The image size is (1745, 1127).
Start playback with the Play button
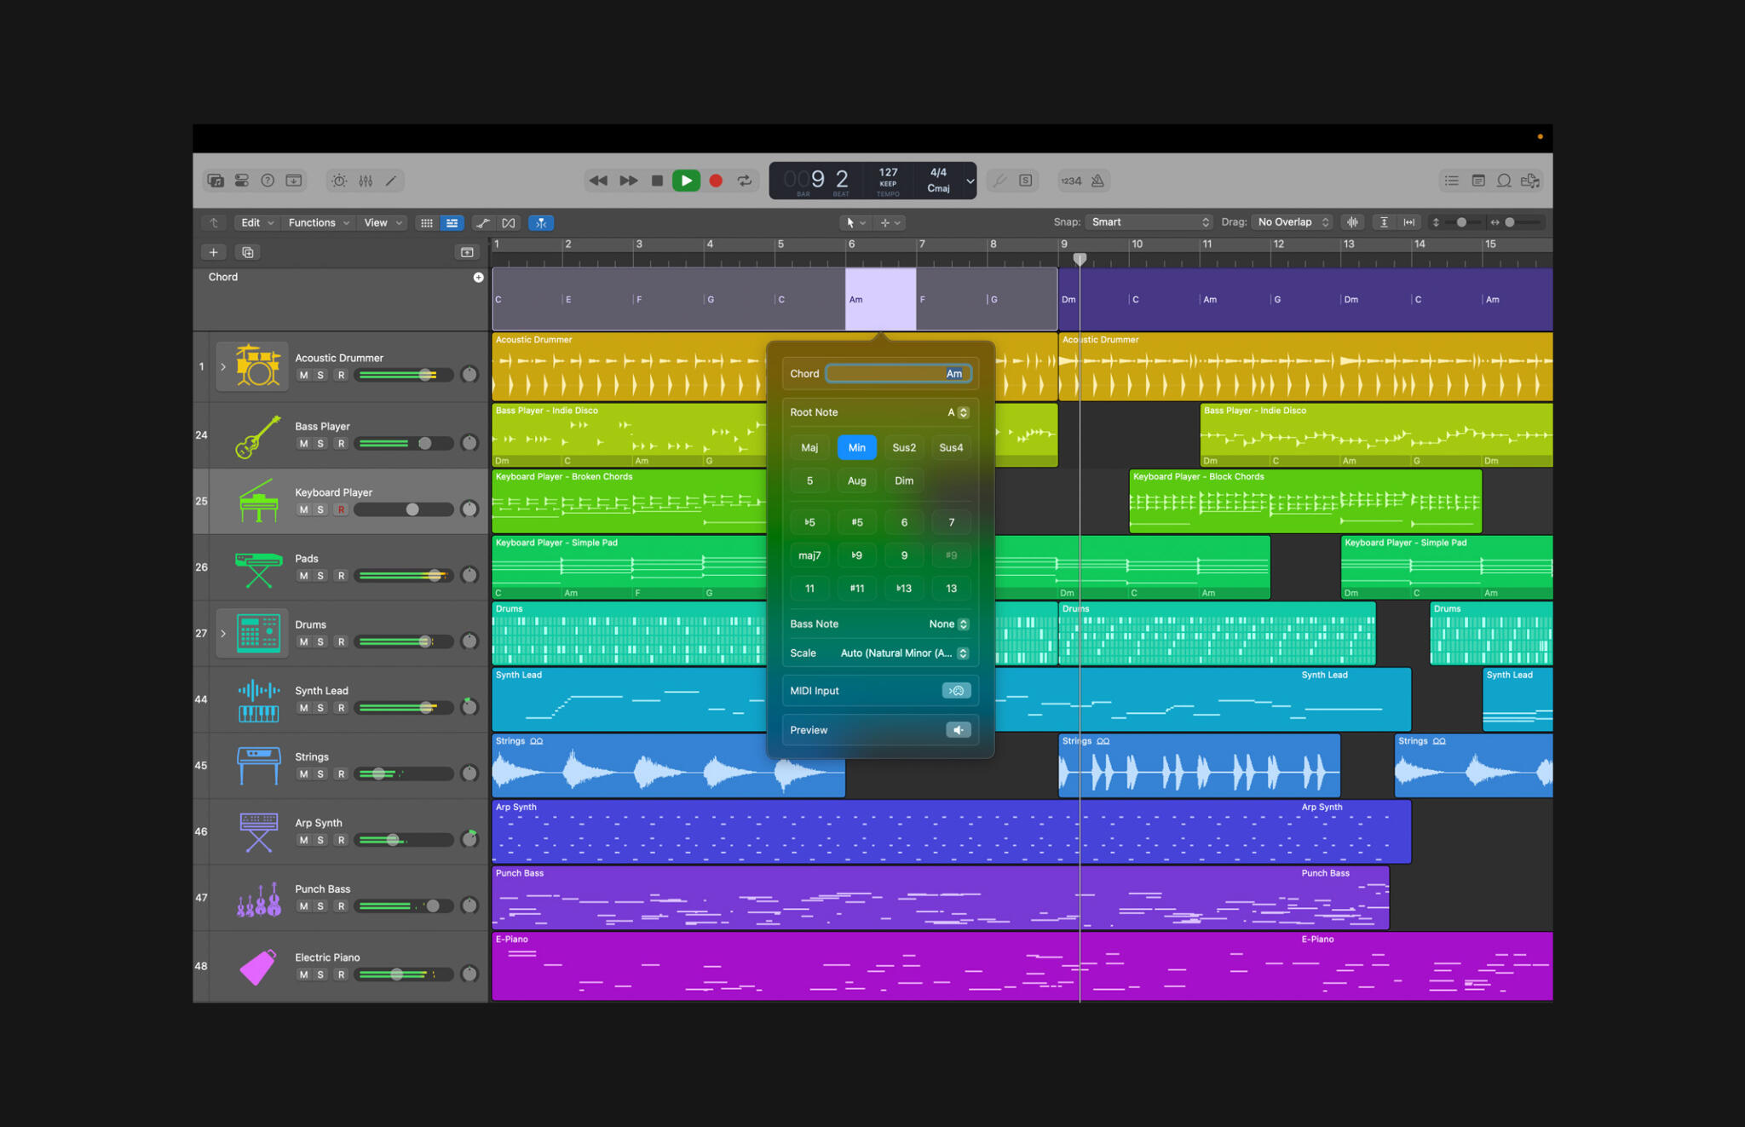point(686,180)
